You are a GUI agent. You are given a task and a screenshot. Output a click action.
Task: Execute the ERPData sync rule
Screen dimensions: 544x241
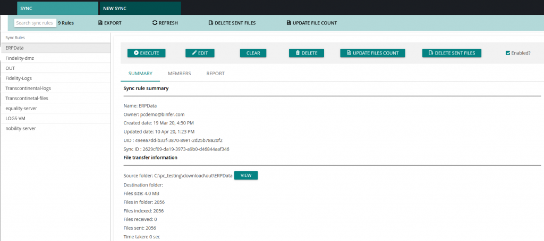click(x=147, y=53)
